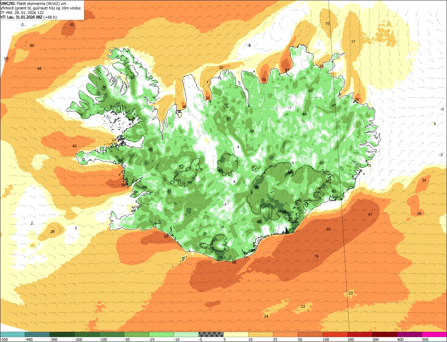Image resolution: width=447 pixels, height=342 pixels.
Task: Click the value '76' in the Westfjords
Action: 104,87
